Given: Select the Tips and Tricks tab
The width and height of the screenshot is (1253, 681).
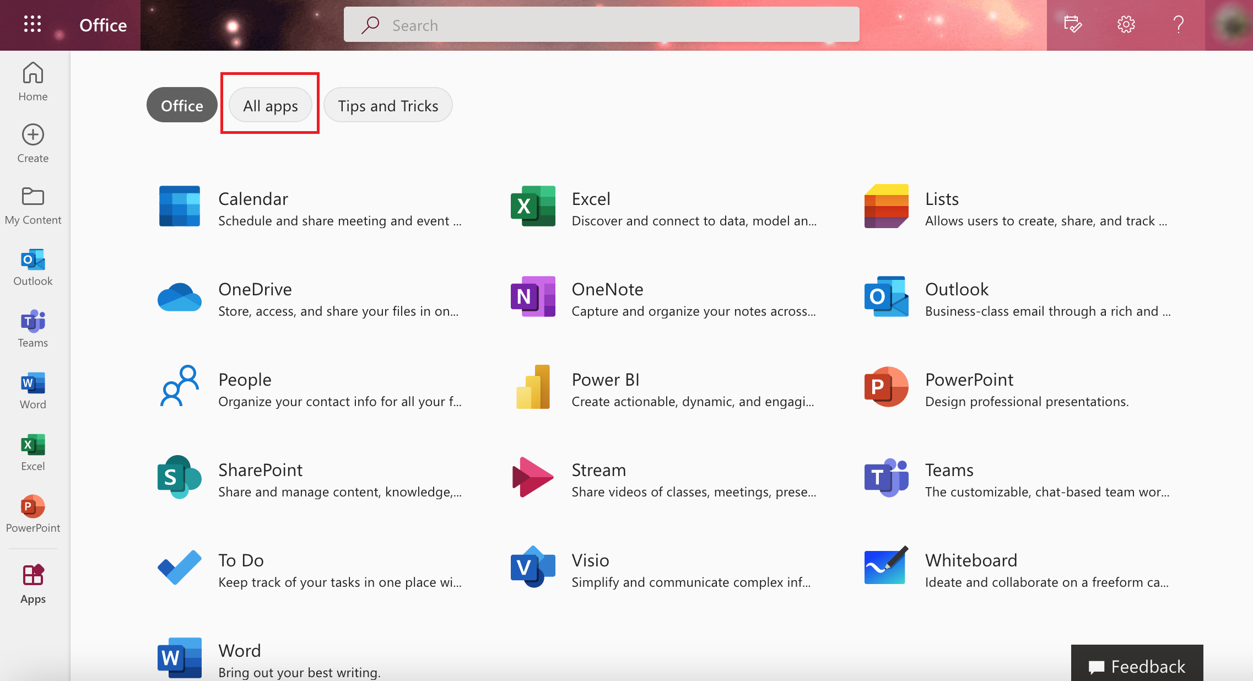Looking at the screenshot, I should point(388,105).
